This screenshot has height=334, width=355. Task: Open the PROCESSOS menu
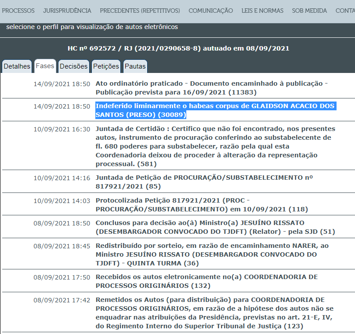(x=18, y=11)
